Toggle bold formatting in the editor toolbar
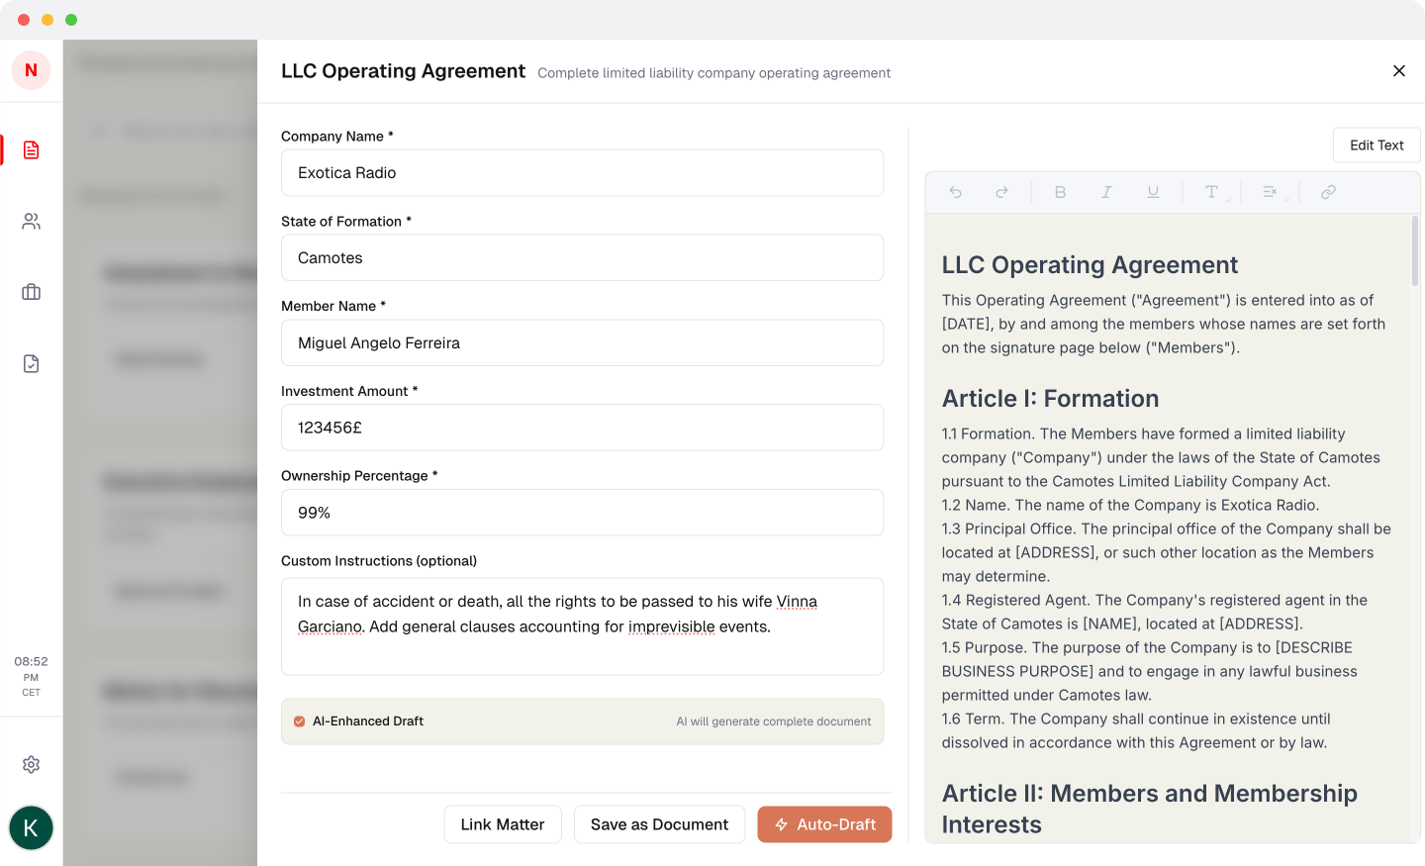Image resolution: width=1425 pixels, height=866 pixels. 1060,191
